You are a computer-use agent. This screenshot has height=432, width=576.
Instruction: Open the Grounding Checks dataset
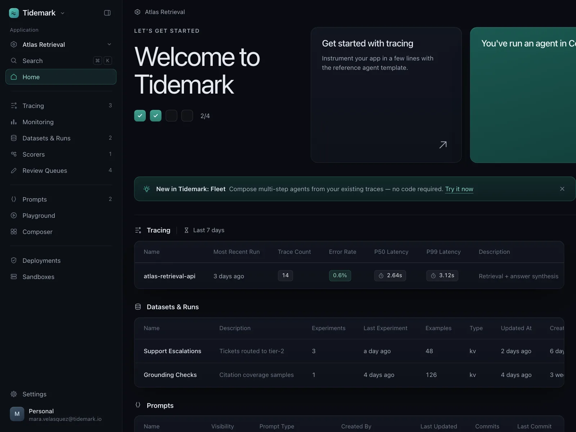coord(170,375)
